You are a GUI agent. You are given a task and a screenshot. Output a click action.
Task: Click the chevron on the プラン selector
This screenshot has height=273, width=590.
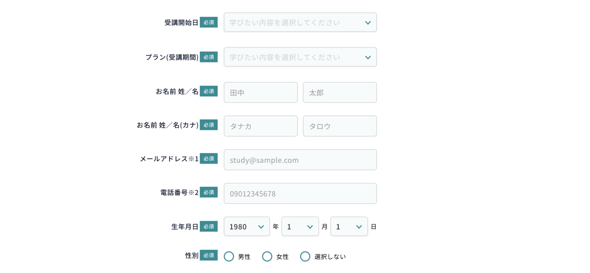(368, 57)
